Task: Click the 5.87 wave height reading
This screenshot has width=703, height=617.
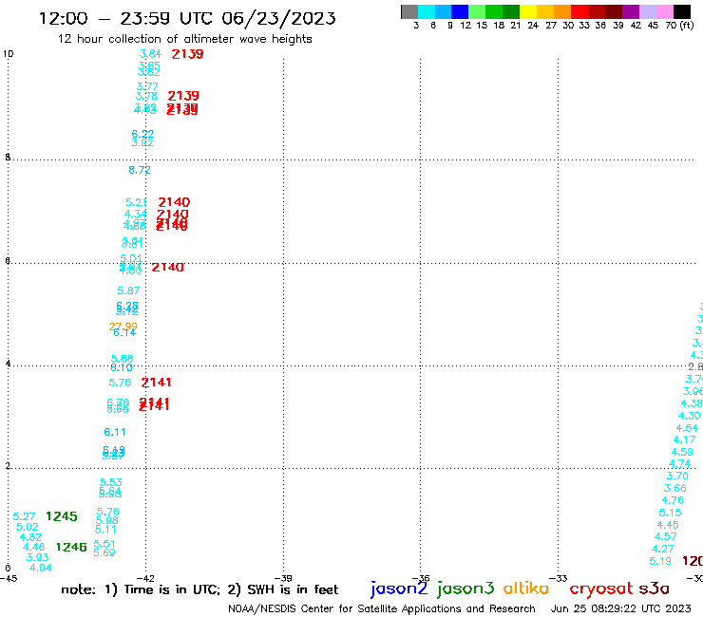Action: point(128,290)
